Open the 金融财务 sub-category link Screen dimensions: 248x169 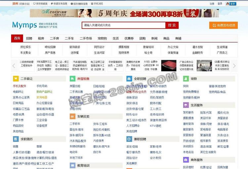pos(197,52)
